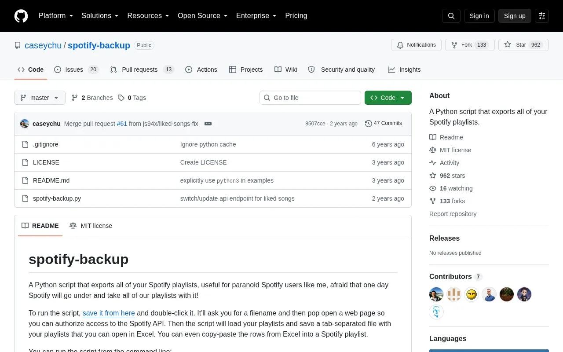This screenshot has width=563, height=352.
Task: Expand the Solutions menu
Action: point(100,16)
